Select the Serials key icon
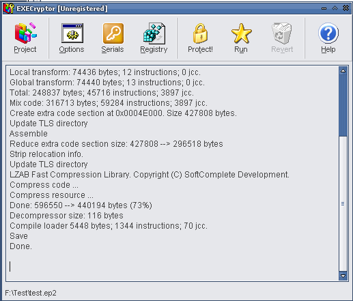This screenshot has width=353, height=301. pyautogui.click(x=113, y=33)
